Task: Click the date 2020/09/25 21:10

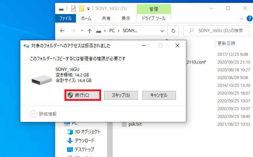Action: click(x=234, y=62)
